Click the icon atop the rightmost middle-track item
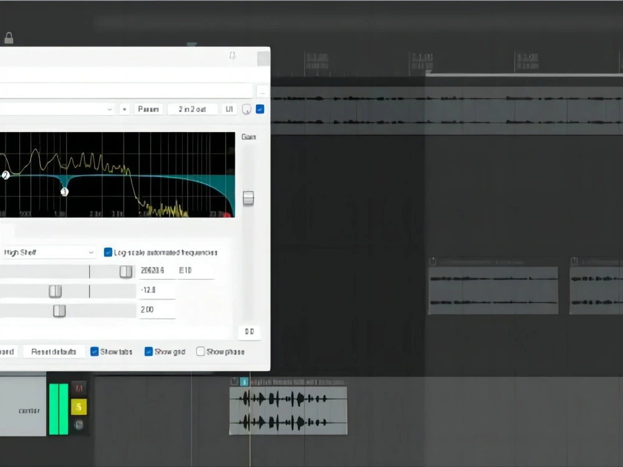The image size is (623, 467). pyautogui.click(x=574, y=262)
